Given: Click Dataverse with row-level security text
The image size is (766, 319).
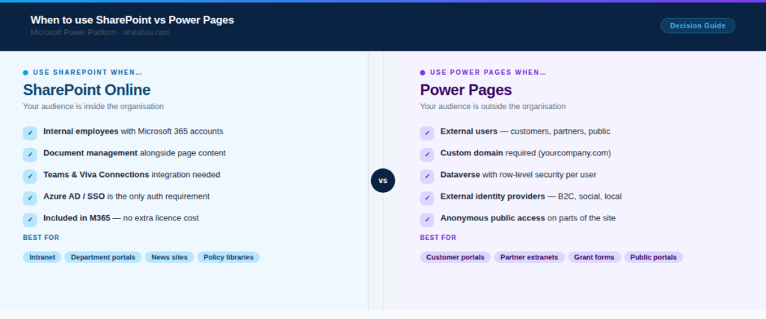Looking at the screenshot, I should pyautogui.click(x=518, y=175).
